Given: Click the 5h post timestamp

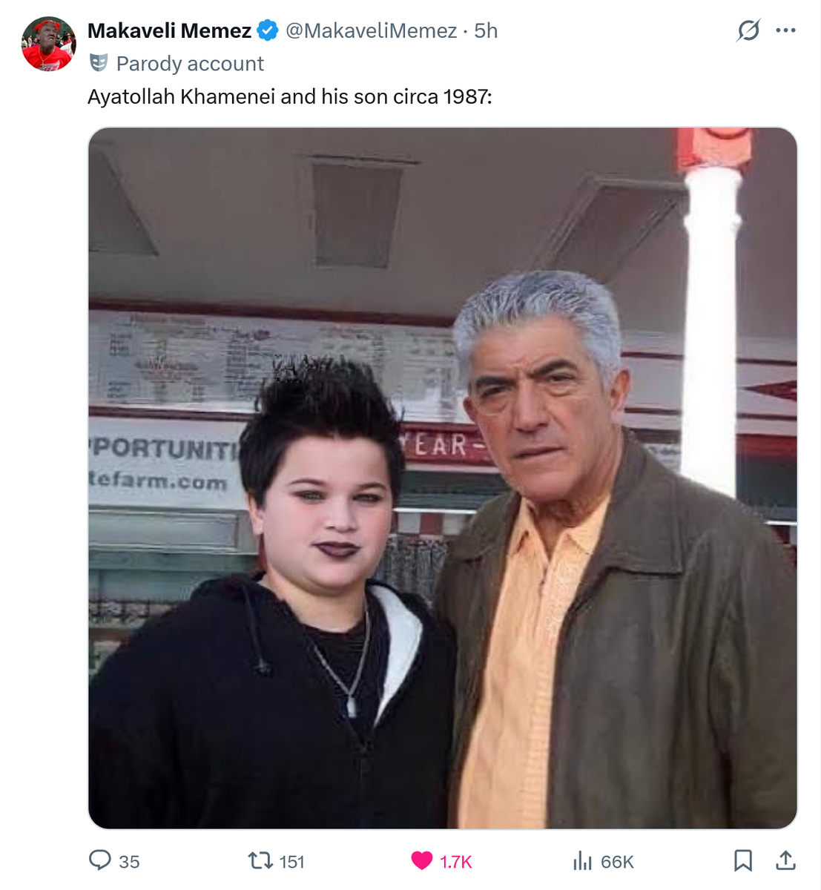Looking at the screenshot, I should [x=486, y=30].
